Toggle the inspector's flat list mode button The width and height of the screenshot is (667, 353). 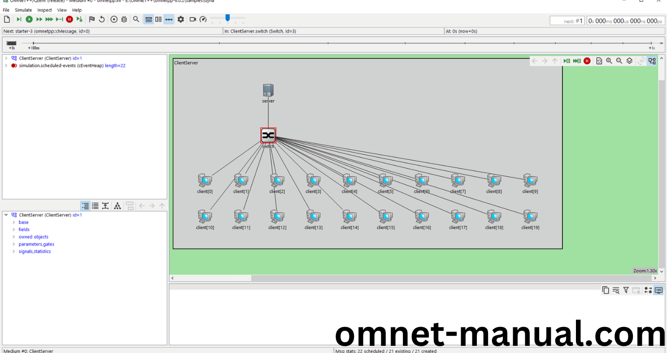95,206
